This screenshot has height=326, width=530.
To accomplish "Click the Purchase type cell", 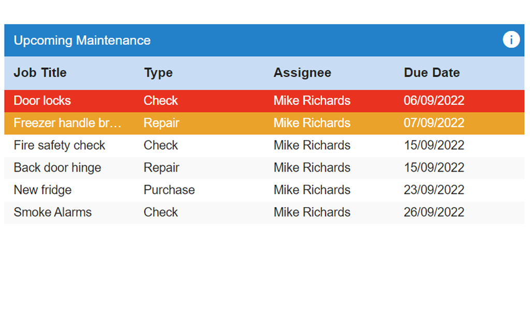I will click(169, 190).
